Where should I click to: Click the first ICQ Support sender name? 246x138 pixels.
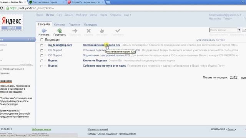click(x=55, y=50)
